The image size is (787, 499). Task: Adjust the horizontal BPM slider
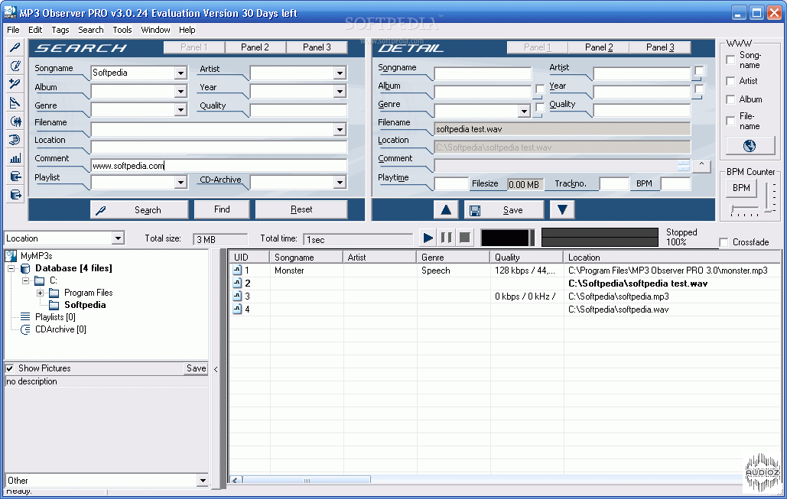tap(744, 210)
